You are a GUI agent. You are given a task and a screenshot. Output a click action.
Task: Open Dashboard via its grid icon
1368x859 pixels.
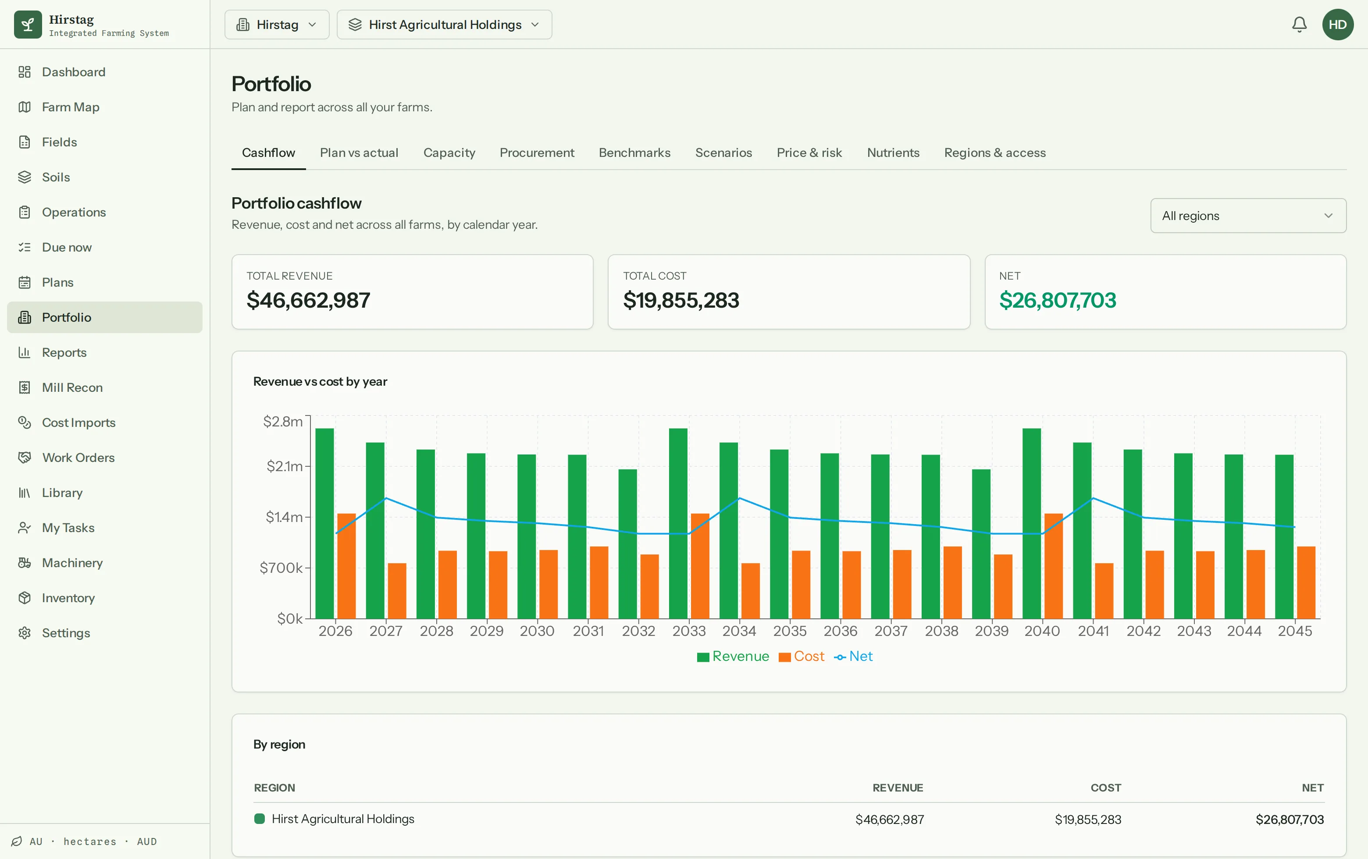tap(25, 72)
